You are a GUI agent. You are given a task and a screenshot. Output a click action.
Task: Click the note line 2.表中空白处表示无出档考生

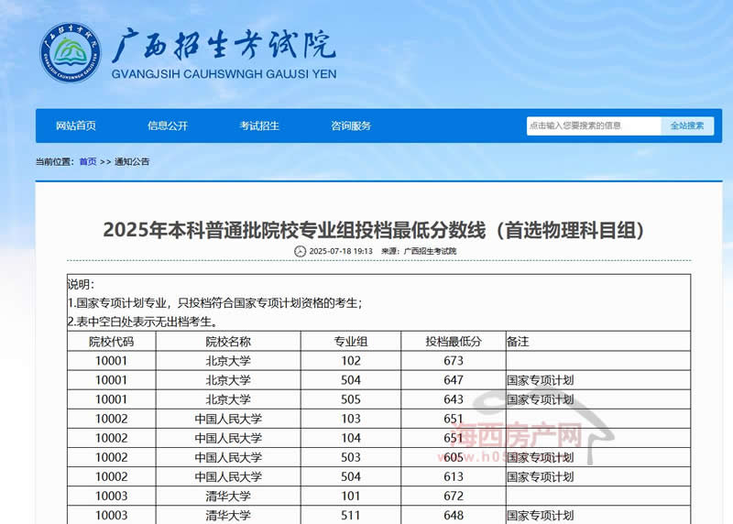pos(143,322)
